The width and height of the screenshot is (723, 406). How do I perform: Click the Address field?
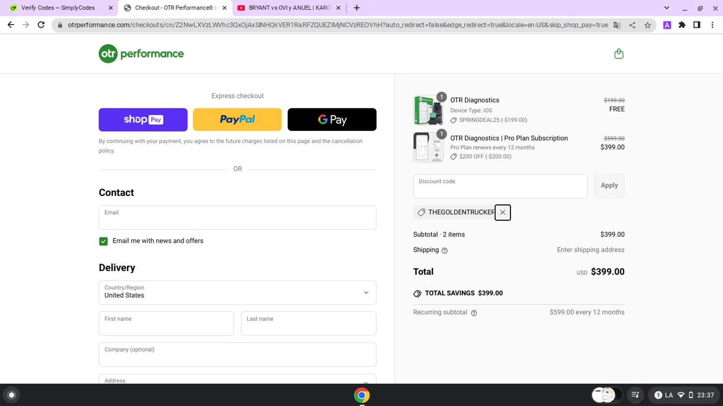[x=238, y=379]
